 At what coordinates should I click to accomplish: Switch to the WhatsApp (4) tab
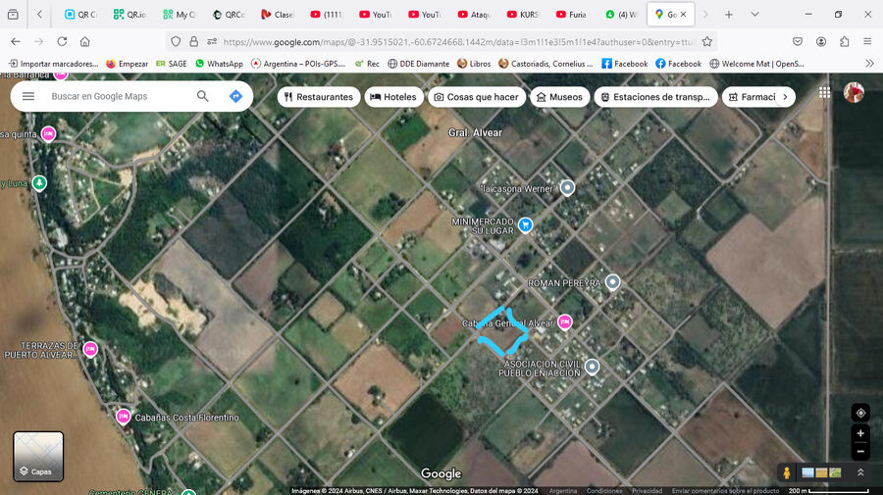[621, 15]
